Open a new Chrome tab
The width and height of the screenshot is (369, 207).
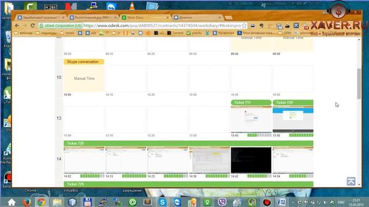coord(228,18)
